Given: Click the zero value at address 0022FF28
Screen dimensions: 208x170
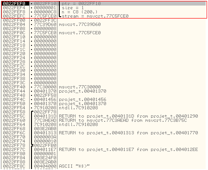Looking at the screenshot, I should 45,62.
